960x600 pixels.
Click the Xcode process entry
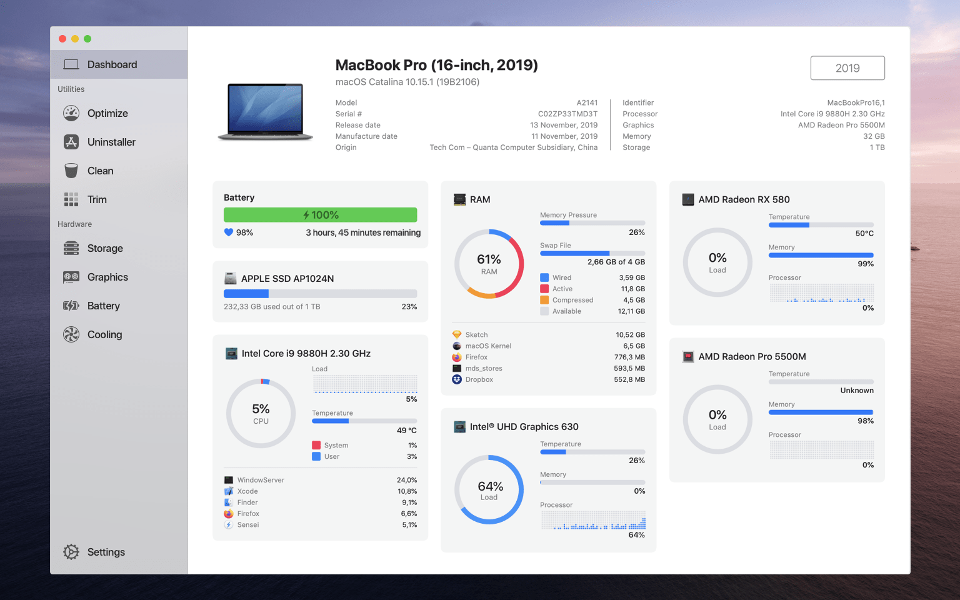[247, 491]
